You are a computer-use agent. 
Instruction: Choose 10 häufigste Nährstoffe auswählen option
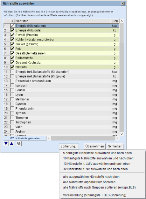click(98, 158)
